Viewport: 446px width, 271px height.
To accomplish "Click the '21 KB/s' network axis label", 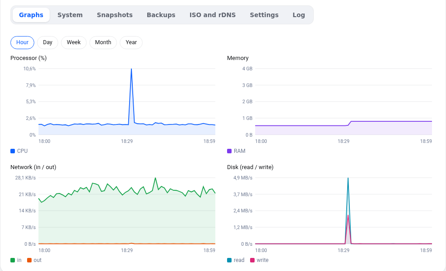I will (x=27, y=194).
